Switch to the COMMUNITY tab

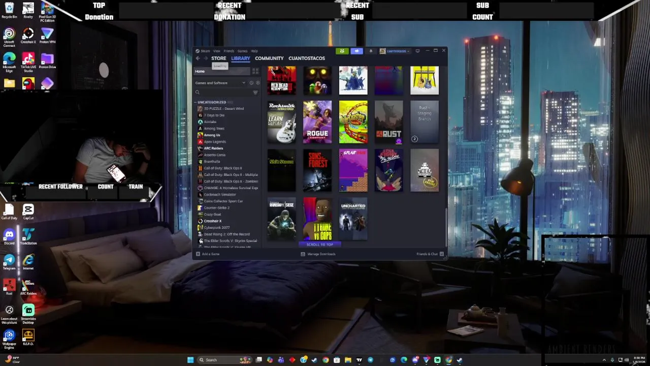(x=269, y=58)
